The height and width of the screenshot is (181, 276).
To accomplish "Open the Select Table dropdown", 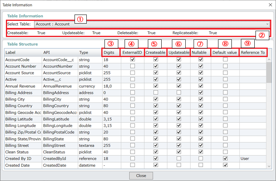I will (152, 24).
